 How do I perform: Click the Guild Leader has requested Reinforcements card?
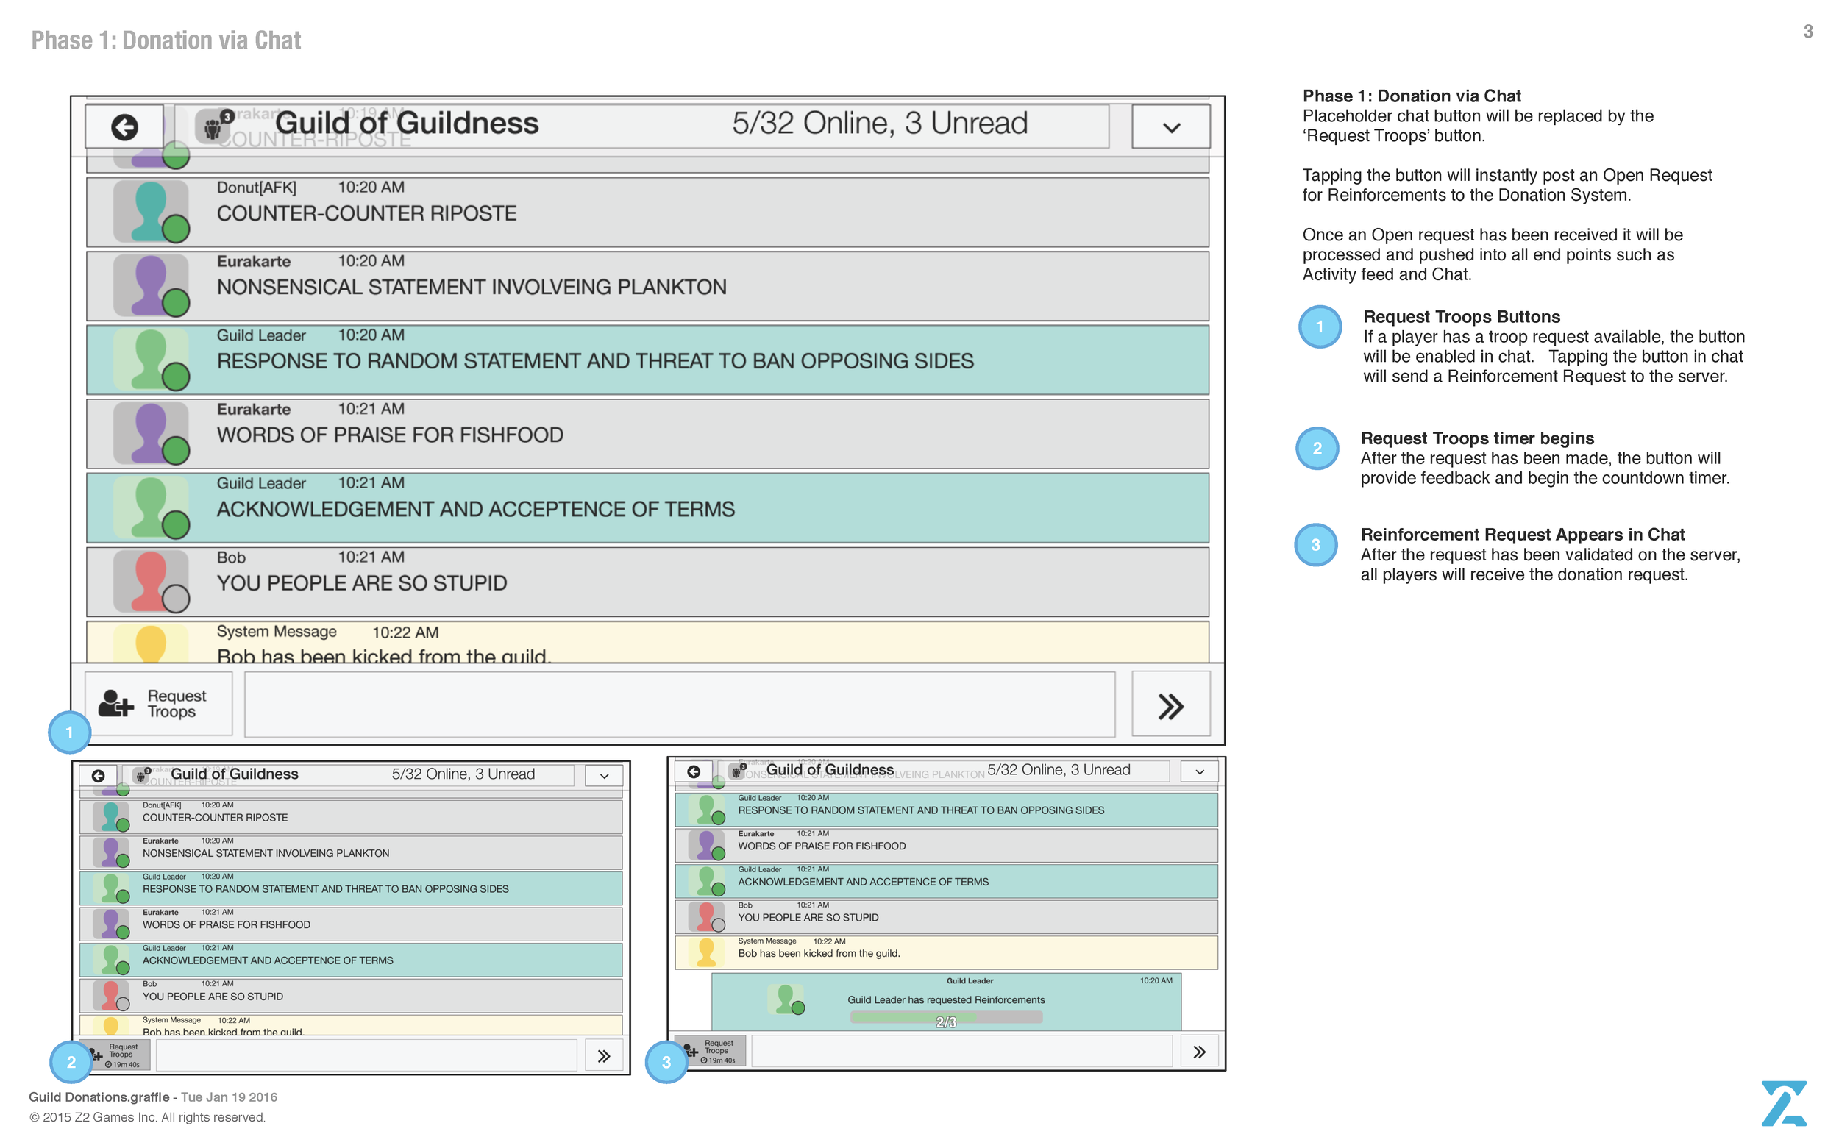(x=945, y=999)
